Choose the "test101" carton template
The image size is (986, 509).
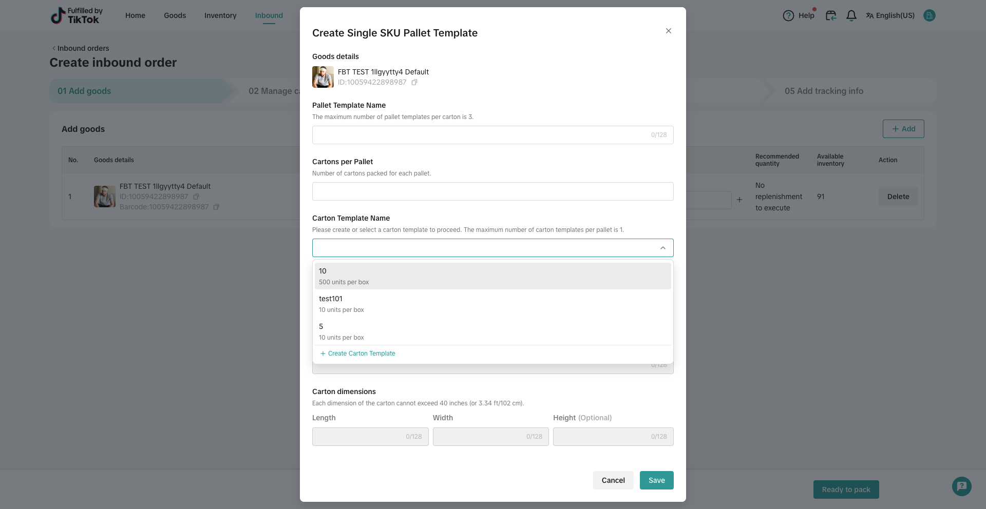click(x=492, y=304)
